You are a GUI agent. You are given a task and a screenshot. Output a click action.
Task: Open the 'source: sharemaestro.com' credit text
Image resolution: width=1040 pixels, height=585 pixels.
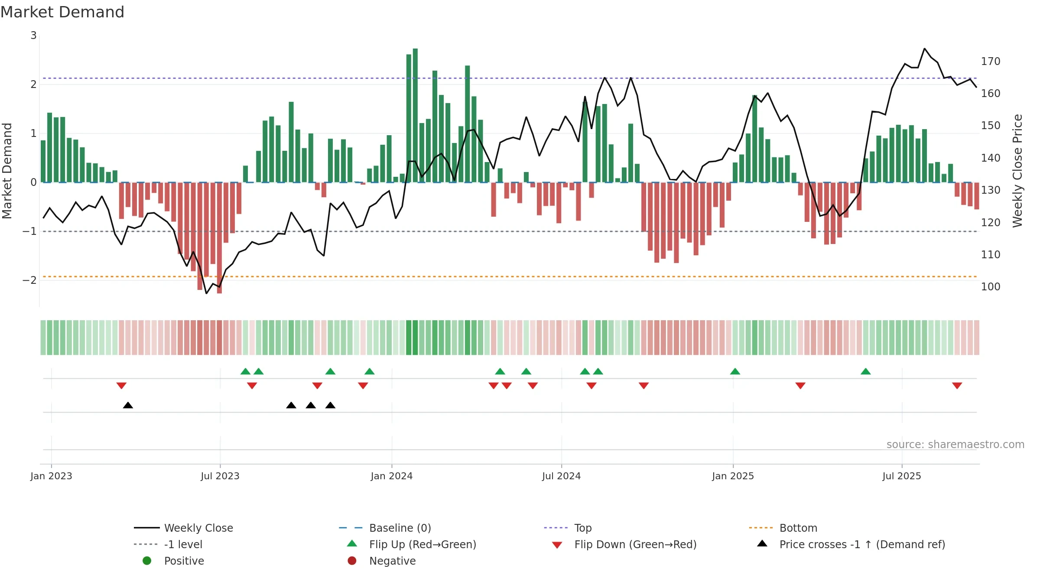(x=955, y=444)
